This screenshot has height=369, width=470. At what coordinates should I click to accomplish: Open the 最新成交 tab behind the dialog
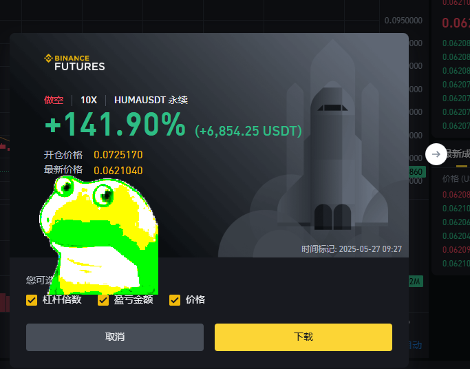(x=458, y=154)
